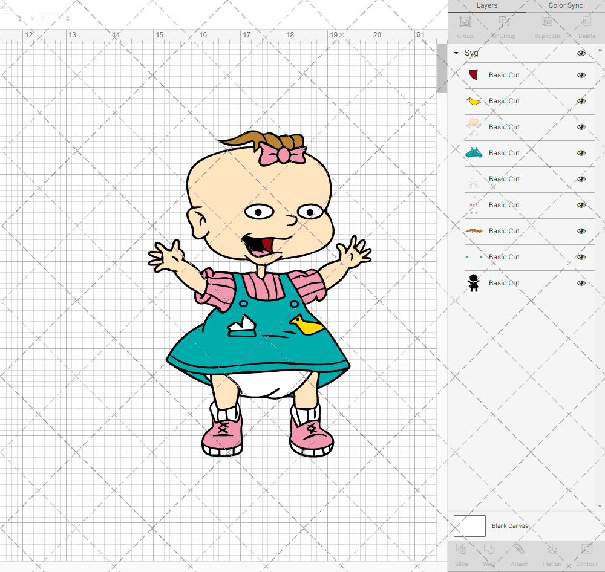Image resolution: width=605 pixels, height=572 pixels.
Task: Hide the teal dress layer
Action: tap(581, 153)
